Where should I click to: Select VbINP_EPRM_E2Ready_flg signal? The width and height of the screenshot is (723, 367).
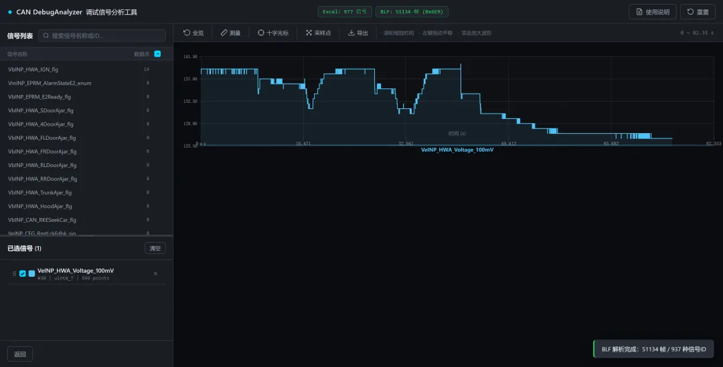click(86, 97)
